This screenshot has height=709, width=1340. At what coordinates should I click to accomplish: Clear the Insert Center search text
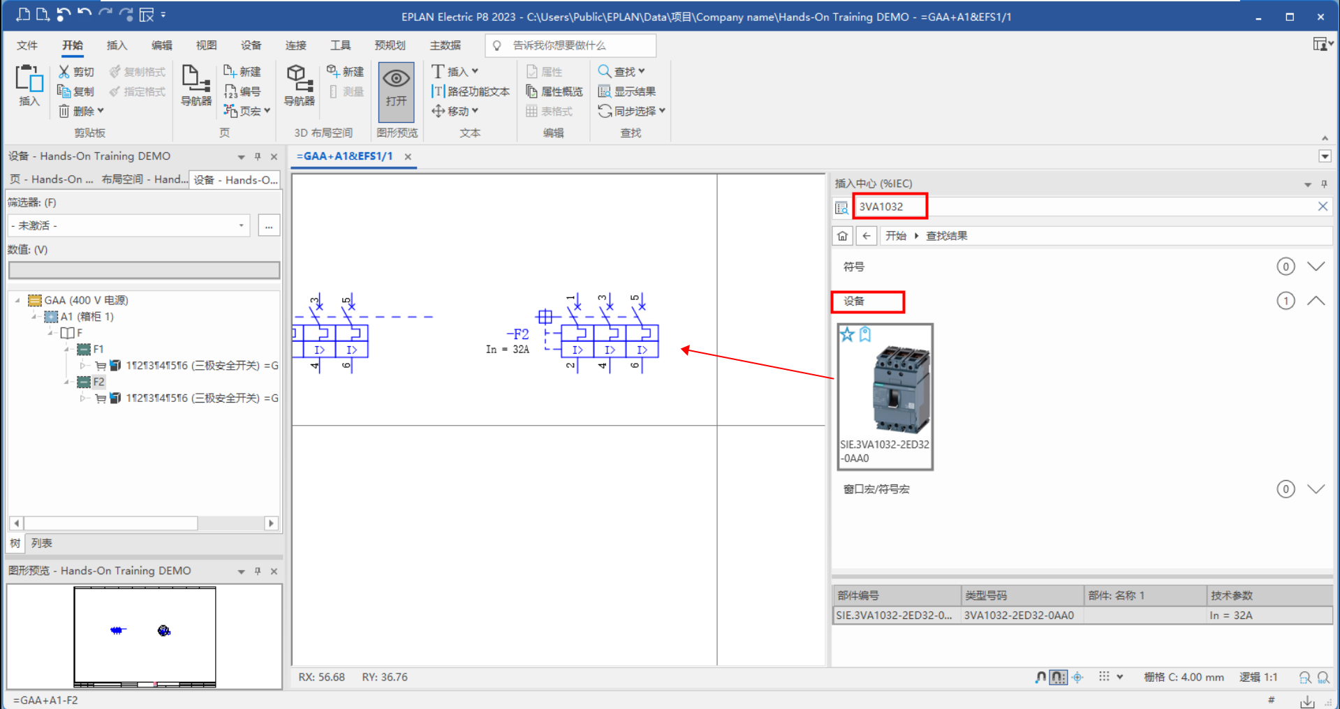(x=1323, y=207)
